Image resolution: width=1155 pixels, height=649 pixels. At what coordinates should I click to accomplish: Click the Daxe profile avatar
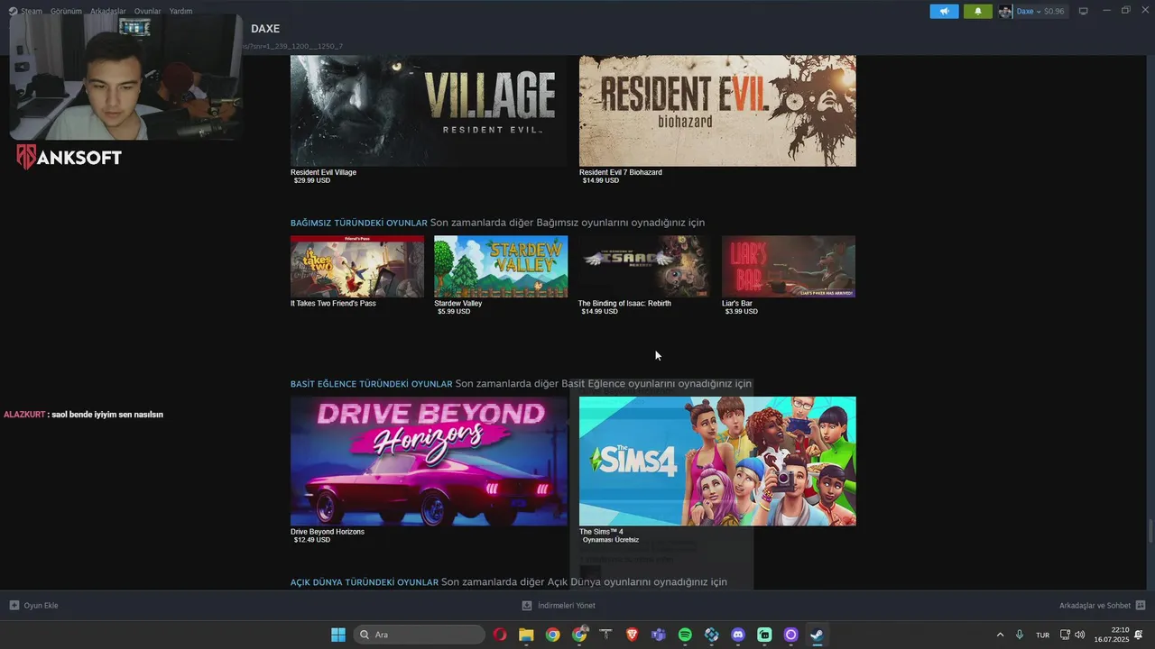tap(1005, 12)
